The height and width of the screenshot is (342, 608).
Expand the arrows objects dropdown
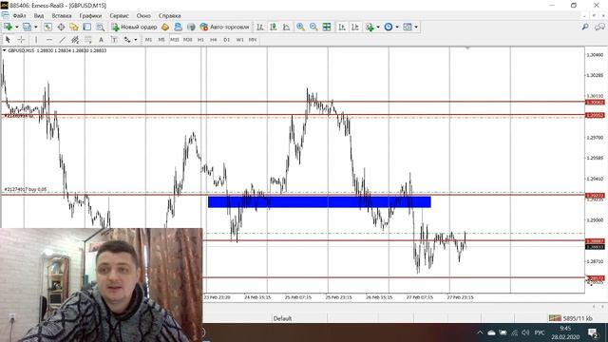pos(135,40)
